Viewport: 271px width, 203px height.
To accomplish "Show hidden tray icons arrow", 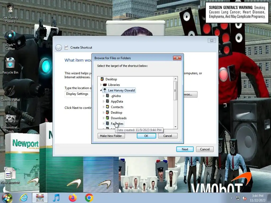I will (231, 198).
